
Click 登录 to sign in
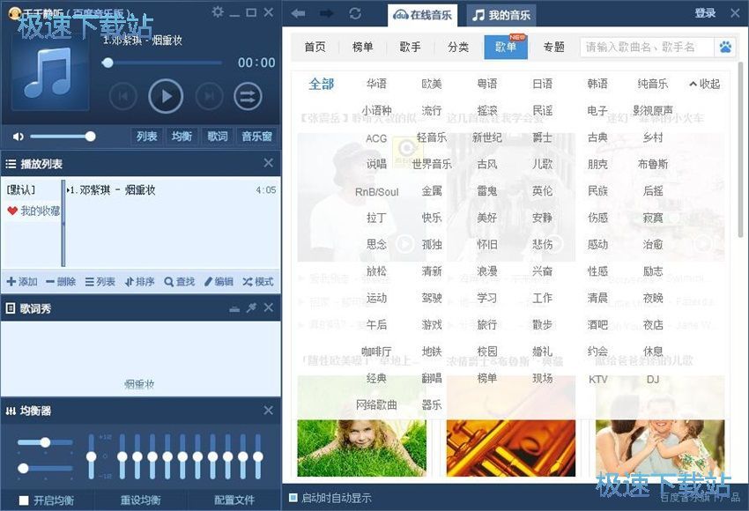pyautogui.click(x=705, y=13)
